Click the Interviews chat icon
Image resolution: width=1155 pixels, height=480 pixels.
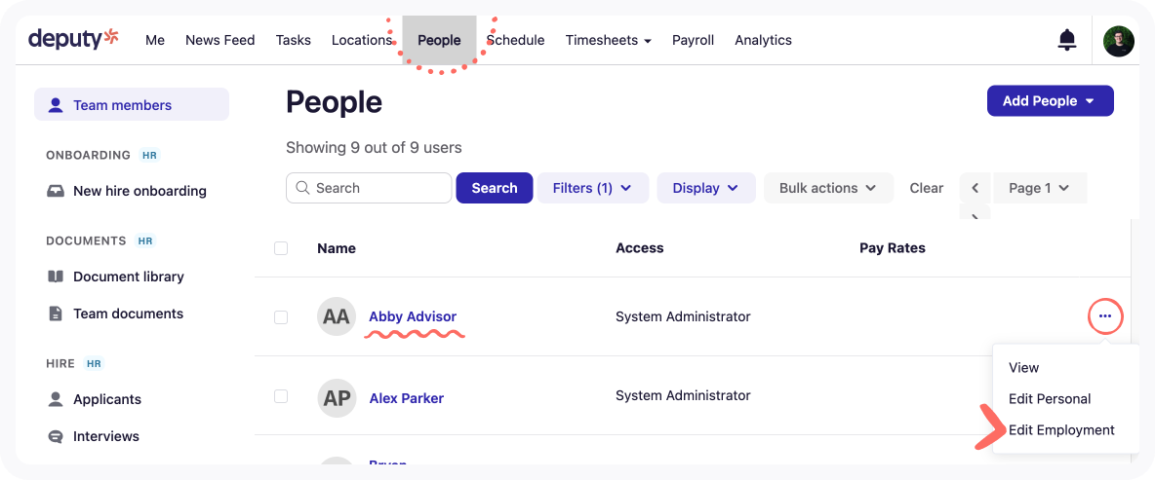click(x=56, y=436)
